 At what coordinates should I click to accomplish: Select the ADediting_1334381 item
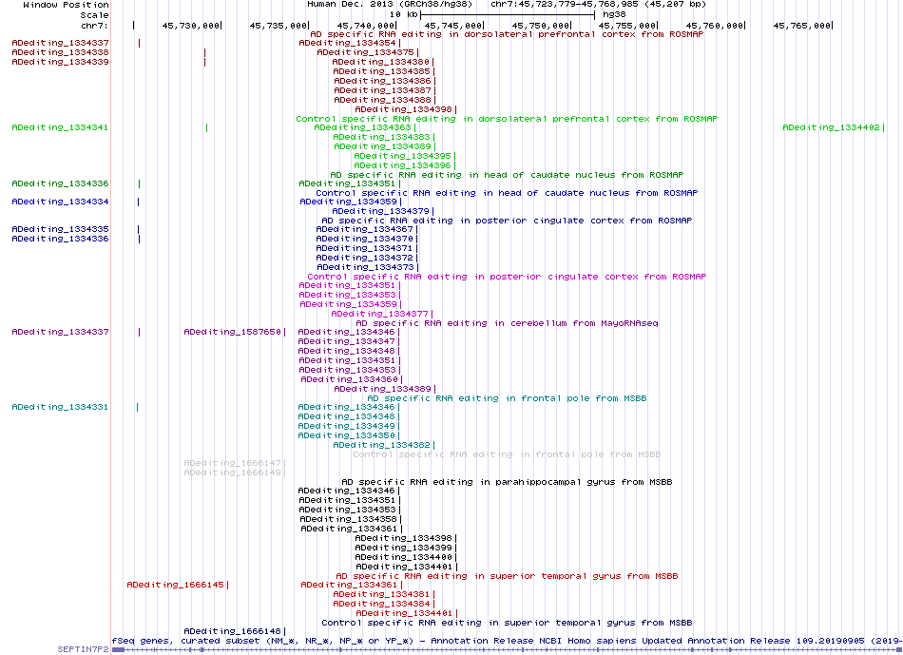point(382,594)
